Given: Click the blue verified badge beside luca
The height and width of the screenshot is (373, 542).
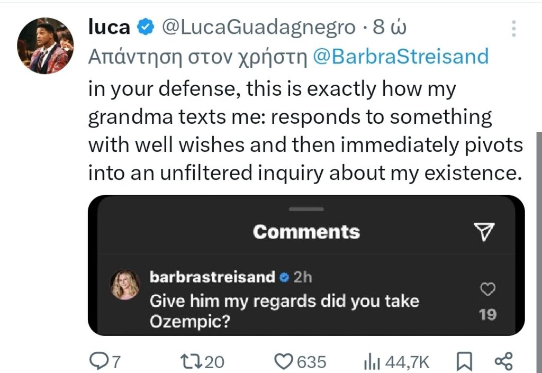Looking at the screenshot, I should [x=146, y=28].
